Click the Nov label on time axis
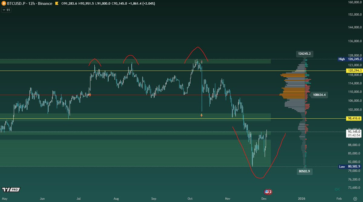Screen dimensions: 363x202 228,199
